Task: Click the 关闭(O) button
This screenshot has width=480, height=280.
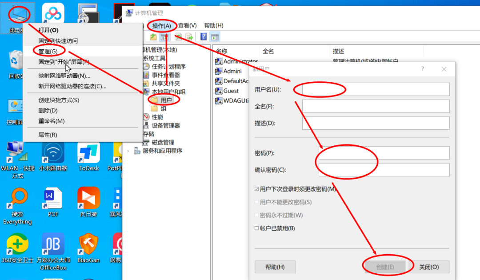Action: pos(428,267)
